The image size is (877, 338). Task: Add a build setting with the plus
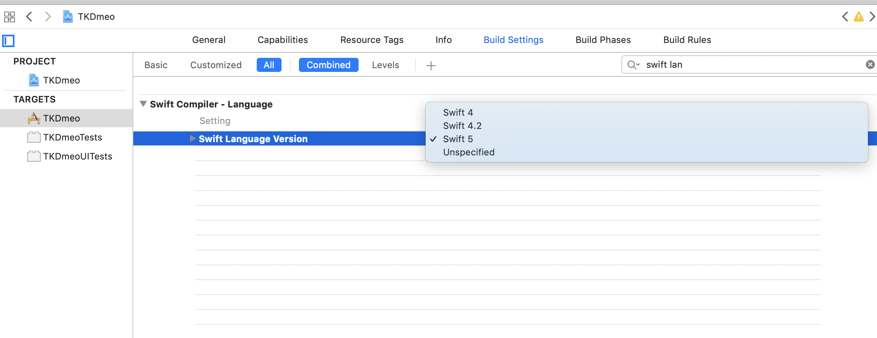point(431,65)
